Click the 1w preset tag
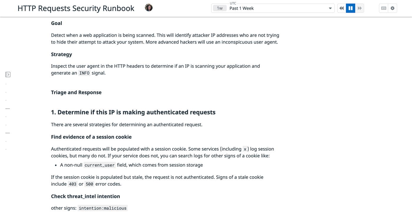412x215 pixels. (219, 8)
